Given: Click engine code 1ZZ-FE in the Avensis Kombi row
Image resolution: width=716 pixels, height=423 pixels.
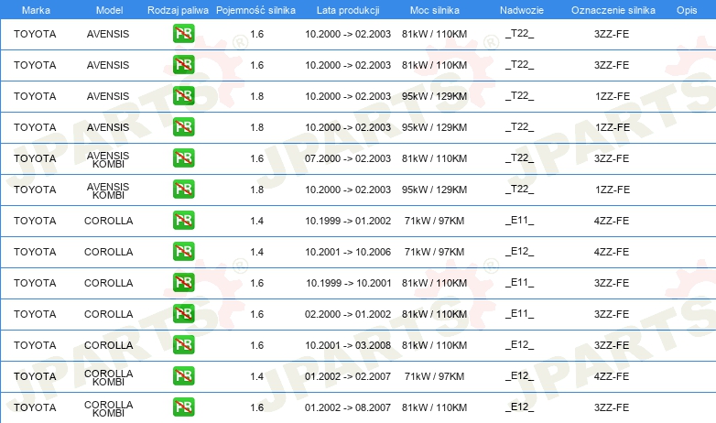Looking at the screenshot, I should click(613, 190).
